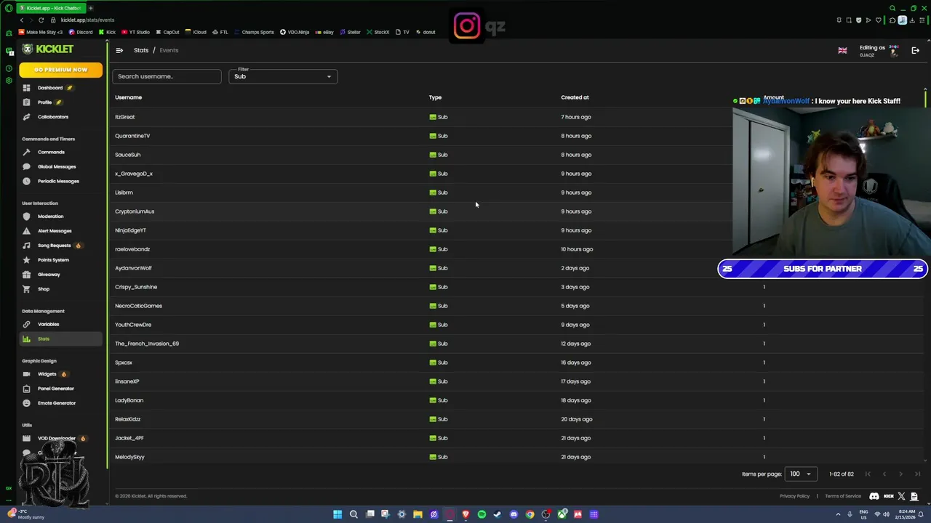Click the X (Twitter) icon in footer
Screen dimensions: 931x523
[x=902, y=496]
